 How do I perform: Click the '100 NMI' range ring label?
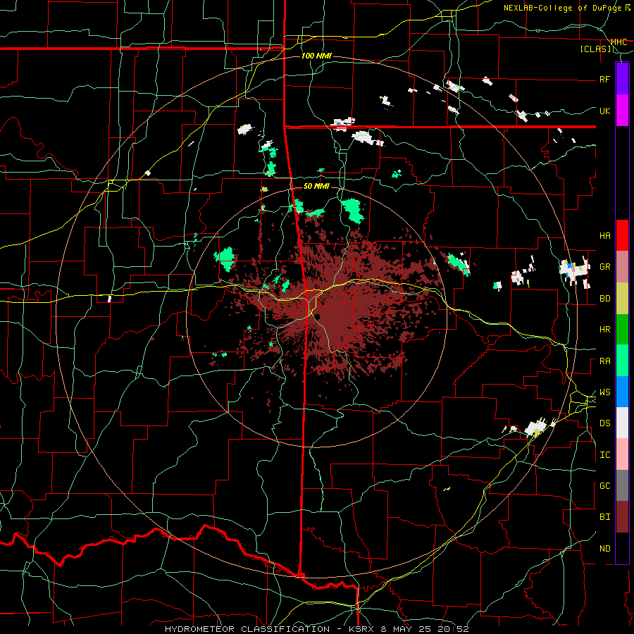click(316, 56)
